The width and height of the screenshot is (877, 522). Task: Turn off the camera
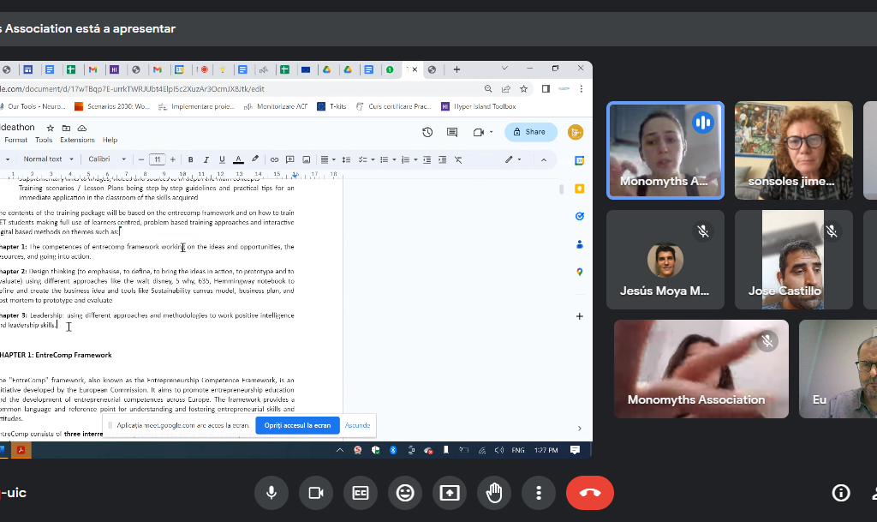click(x=316, y=493)
